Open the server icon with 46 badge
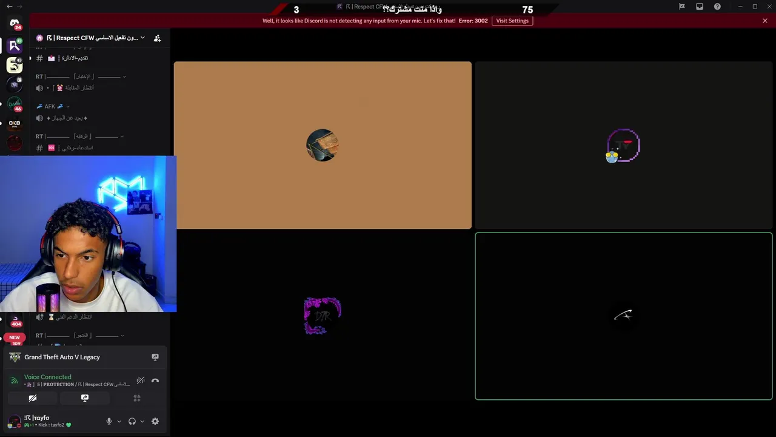The height and width of the screenshot is (437, 776). [15, 104]
